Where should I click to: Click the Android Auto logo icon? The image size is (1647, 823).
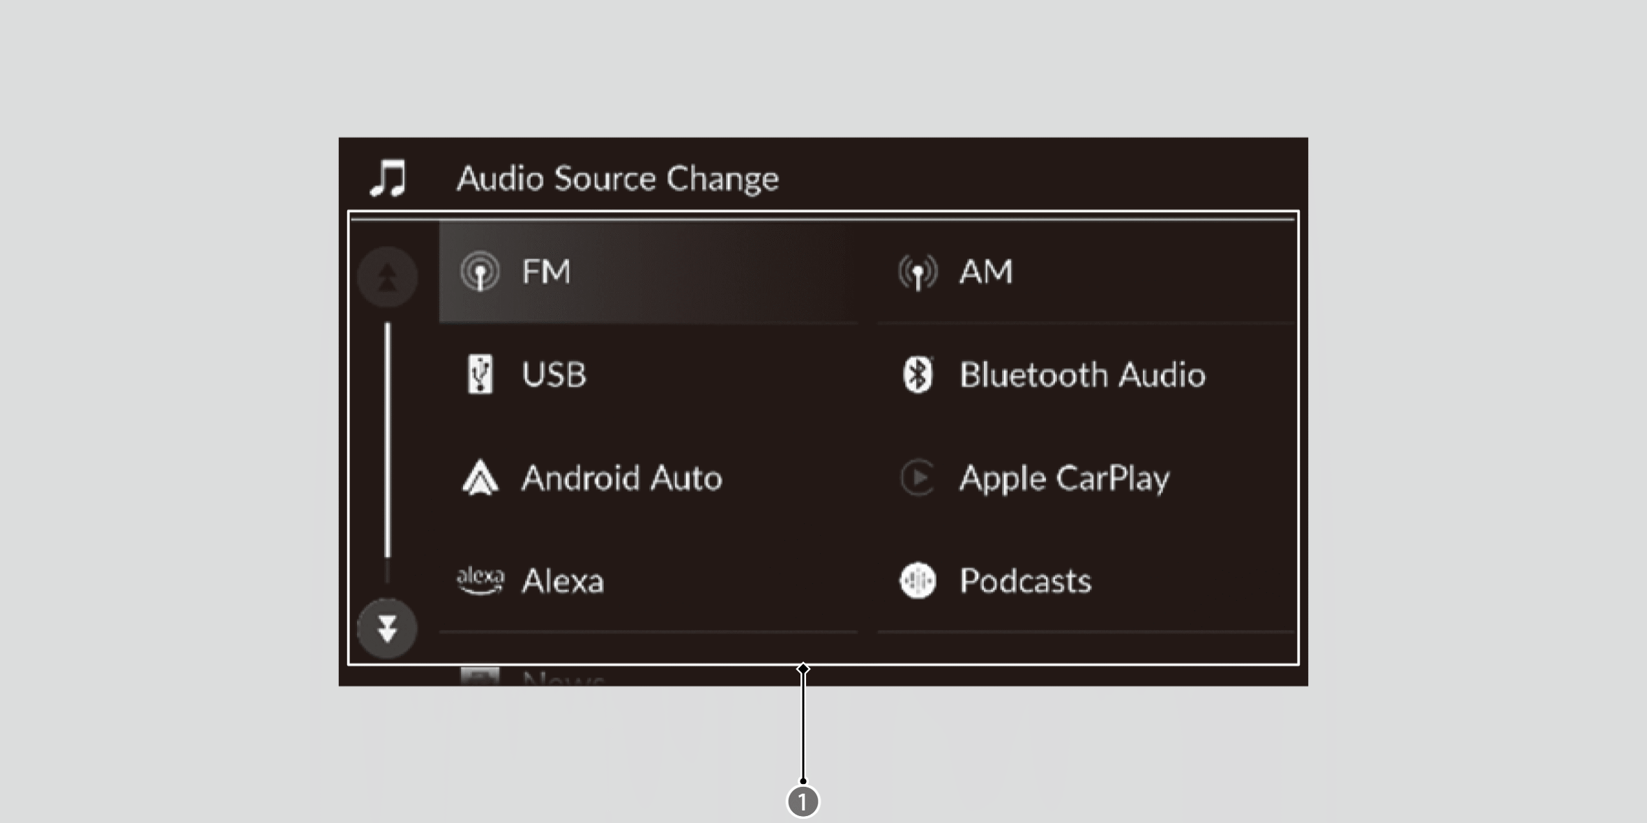480,478
